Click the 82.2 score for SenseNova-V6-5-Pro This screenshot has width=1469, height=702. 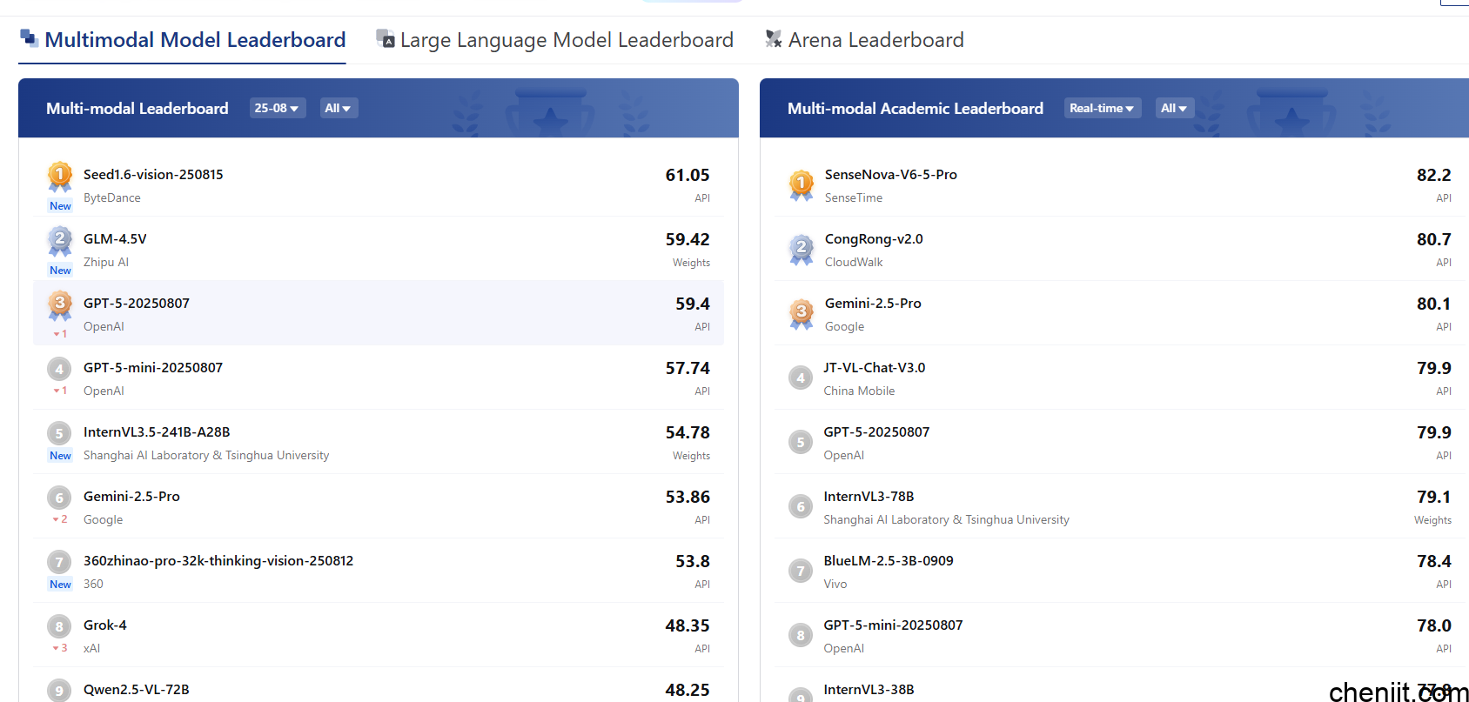point(1433,175)
